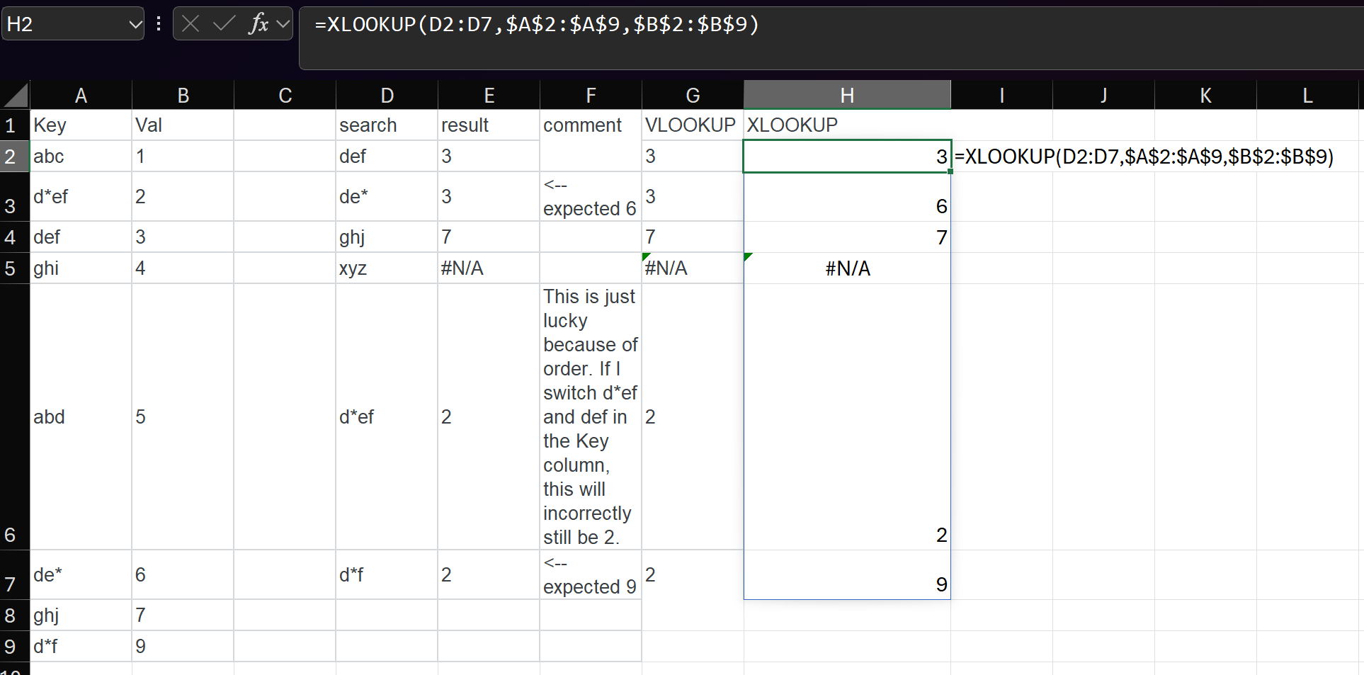Click cell containing 'abc'
The image size is (1364, 675).
[81, 157]
